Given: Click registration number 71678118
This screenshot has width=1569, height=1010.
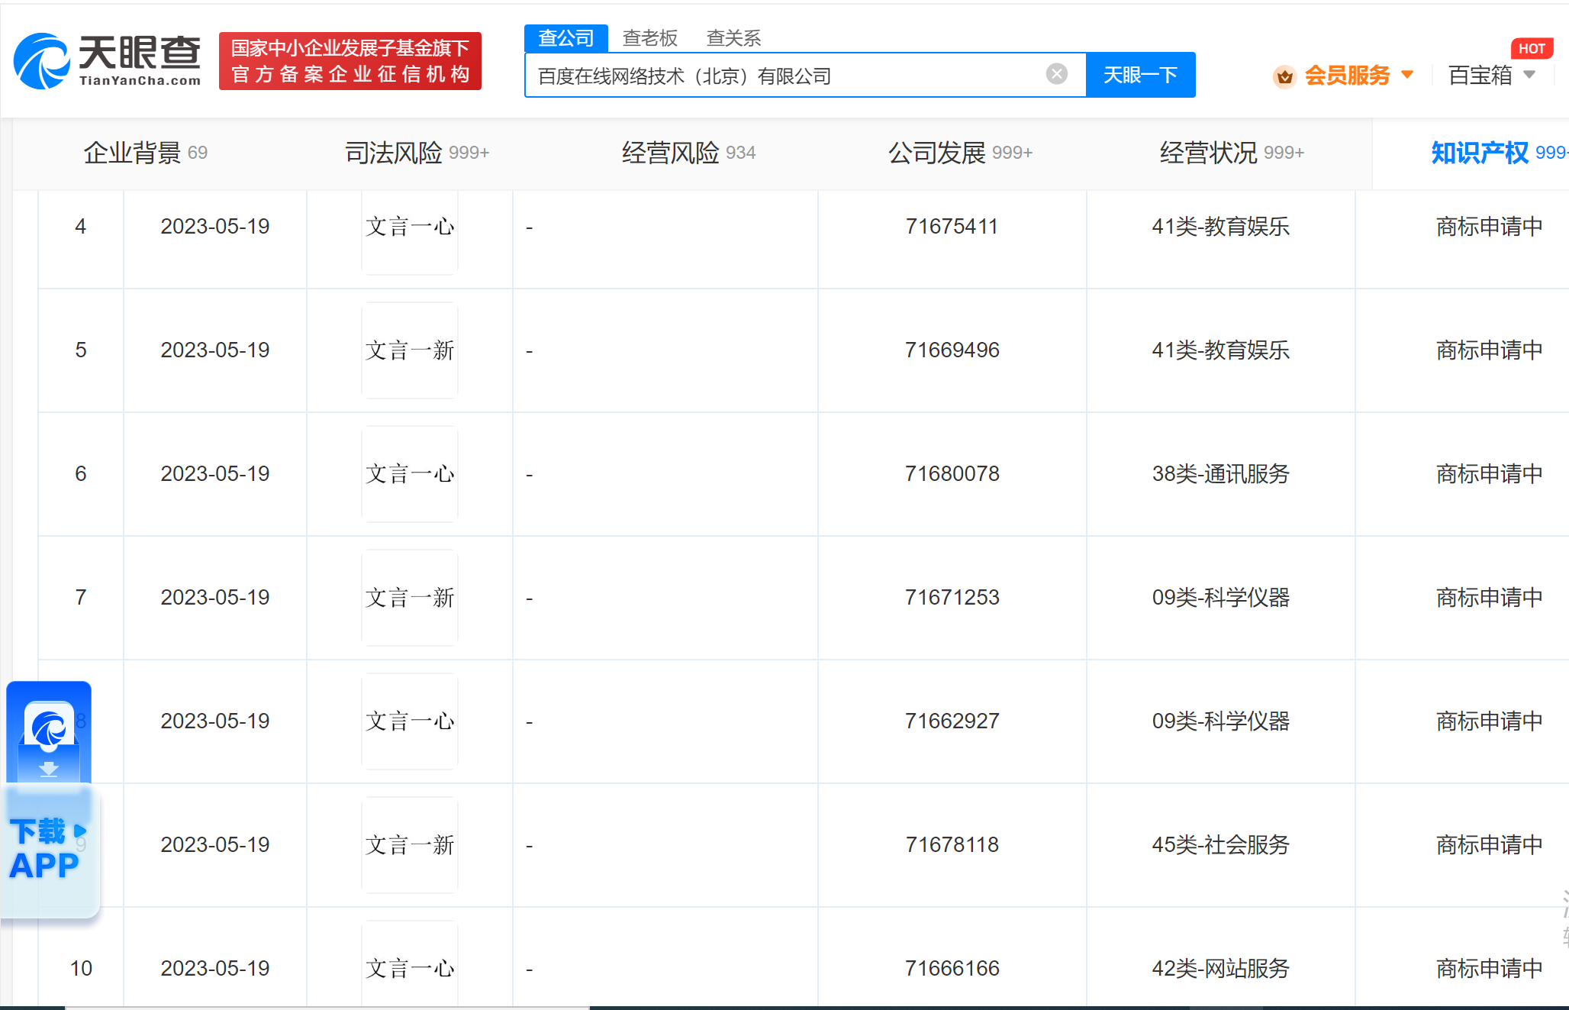Looking at the screenshot, I should 952,845.
